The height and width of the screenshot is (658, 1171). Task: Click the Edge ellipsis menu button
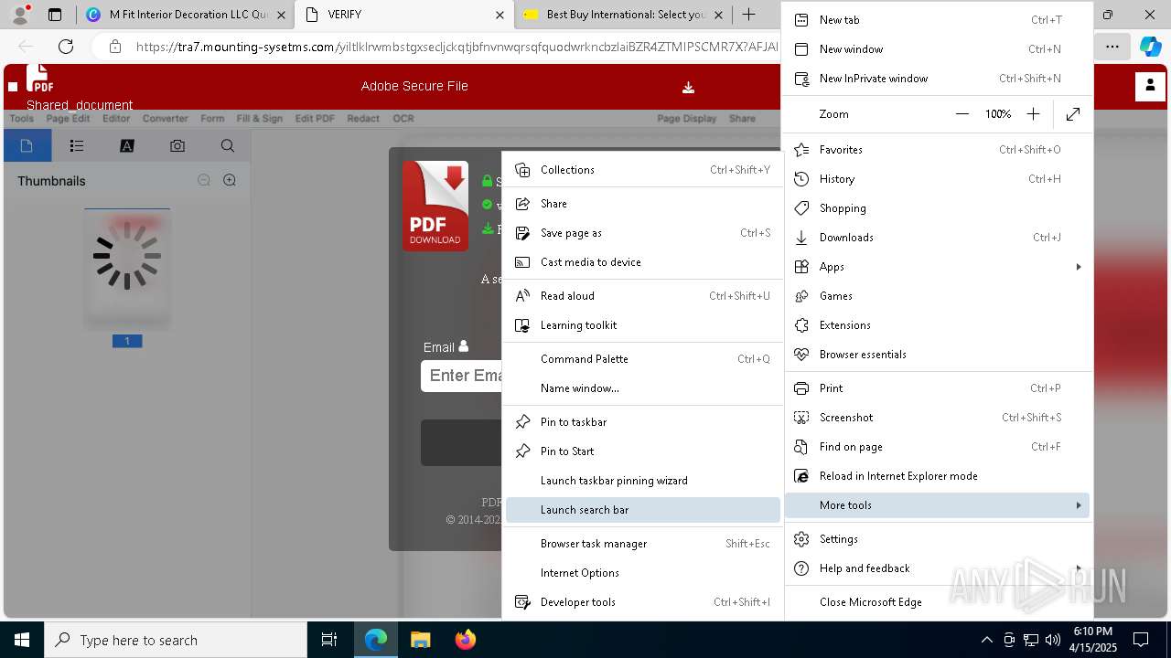coord(1112,47)
